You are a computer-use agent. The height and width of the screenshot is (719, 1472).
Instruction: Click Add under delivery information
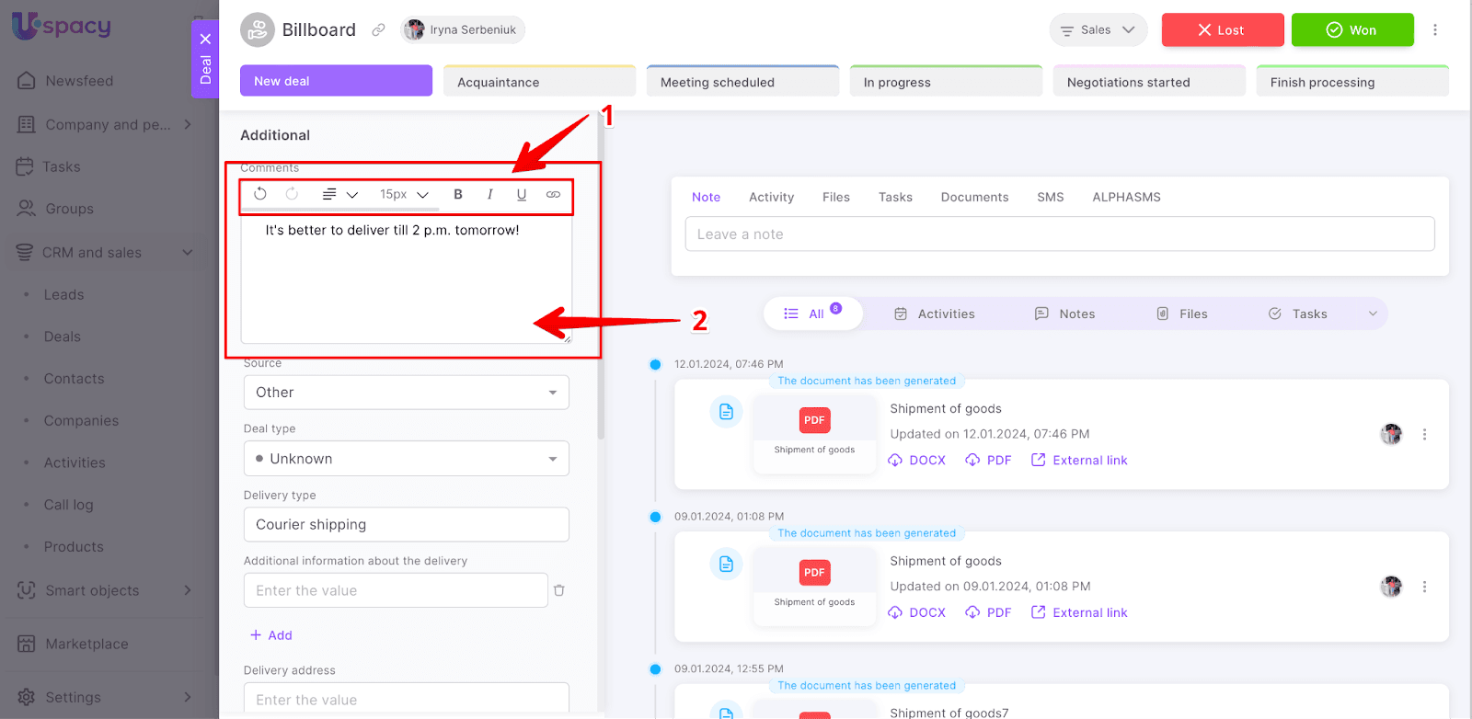(271, 635)
